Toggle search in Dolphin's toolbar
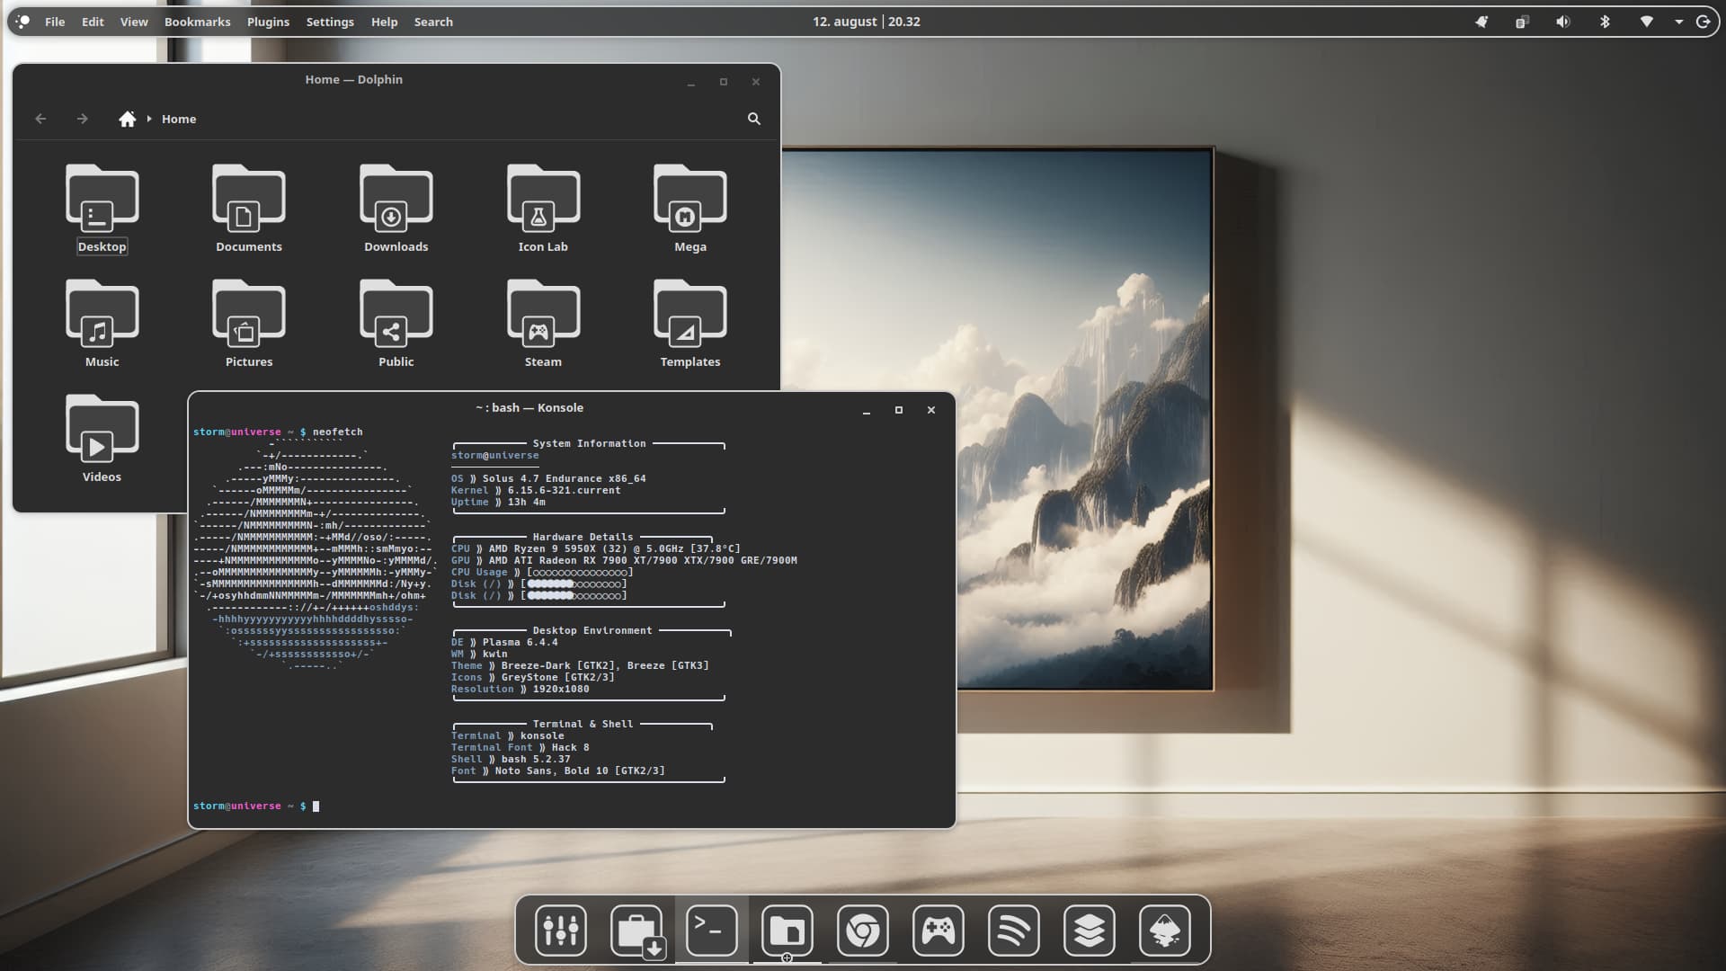 [753, 118]
